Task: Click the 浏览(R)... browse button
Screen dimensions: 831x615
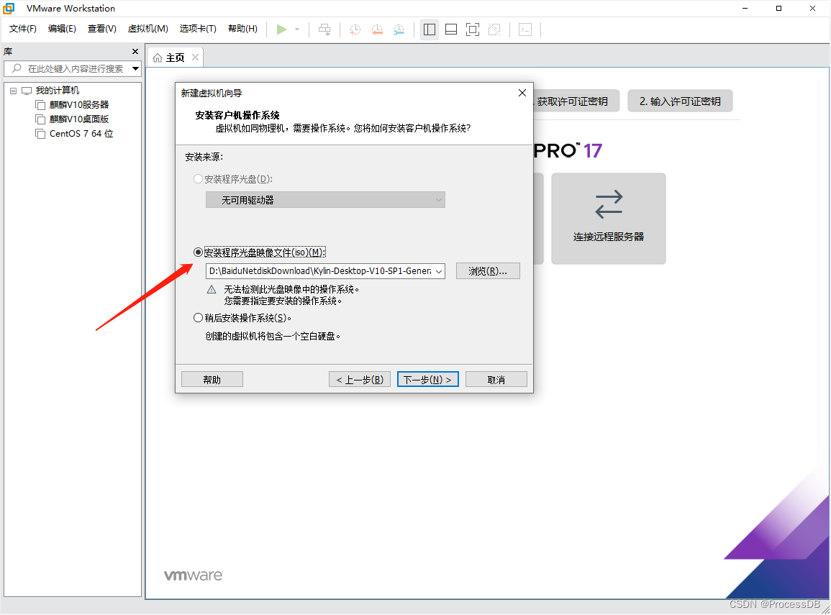Action: [488, 270]
